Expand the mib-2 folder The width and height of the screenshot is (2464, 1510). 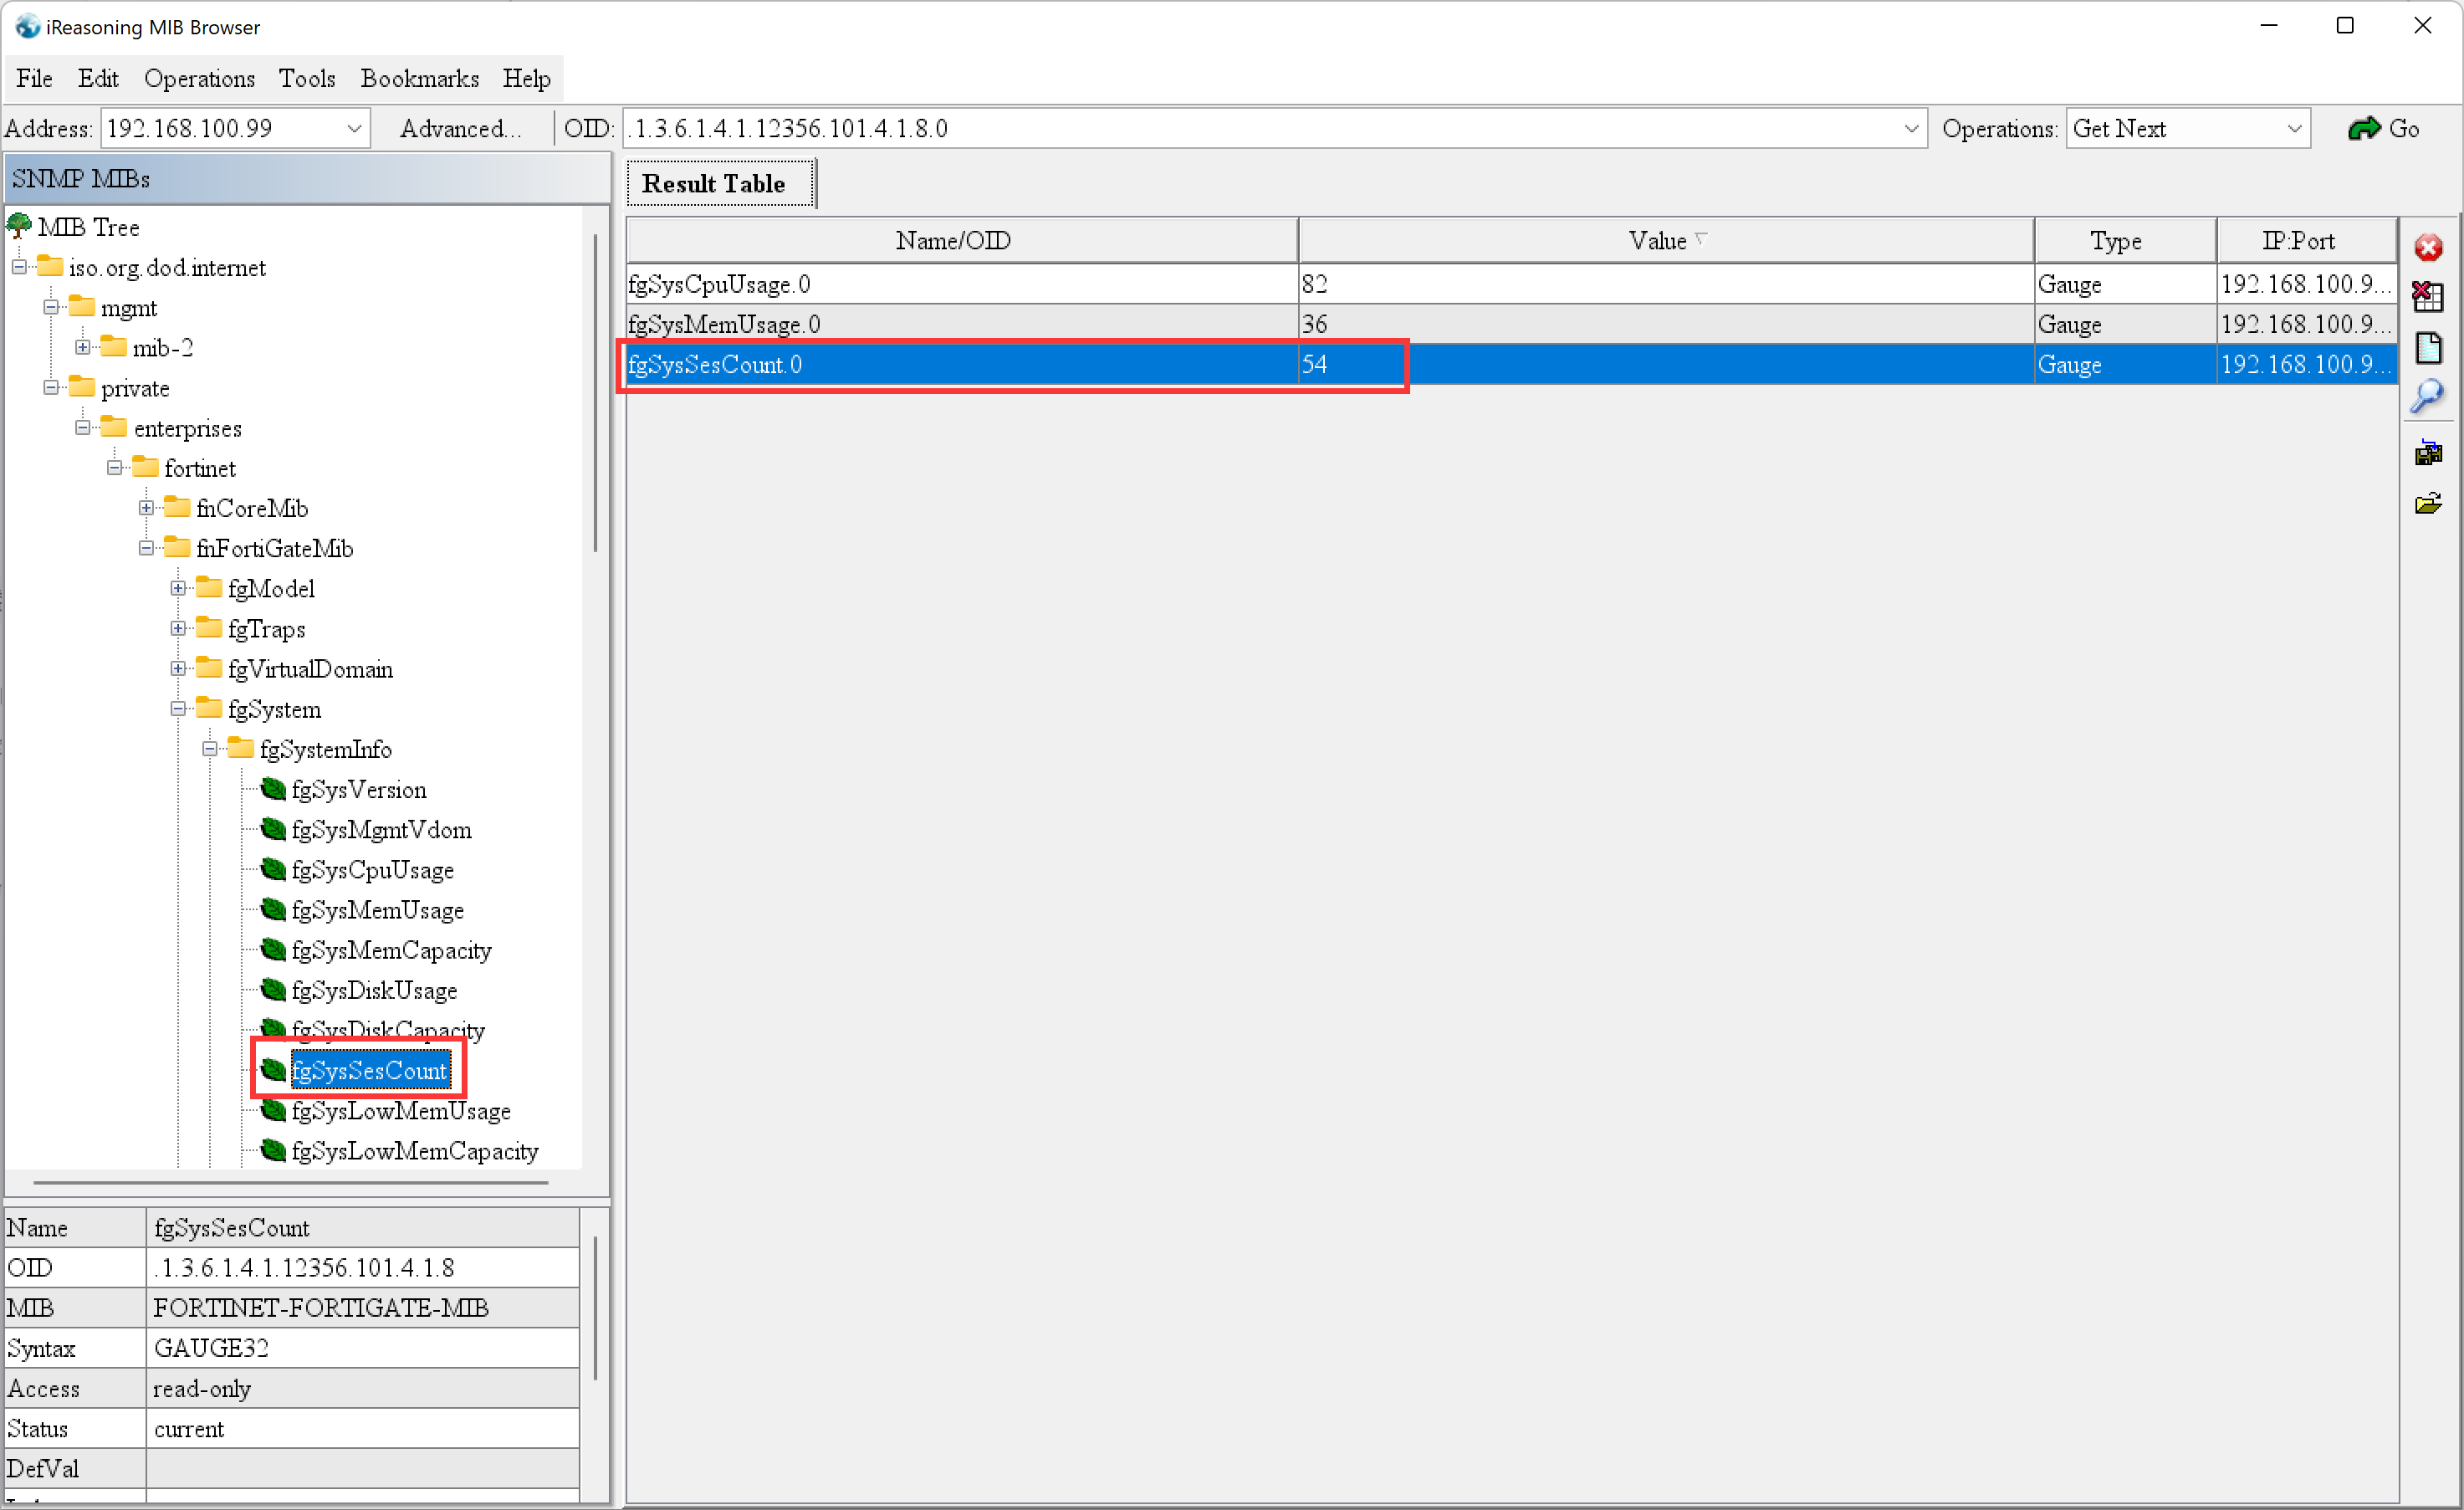[x=83, y=348]
